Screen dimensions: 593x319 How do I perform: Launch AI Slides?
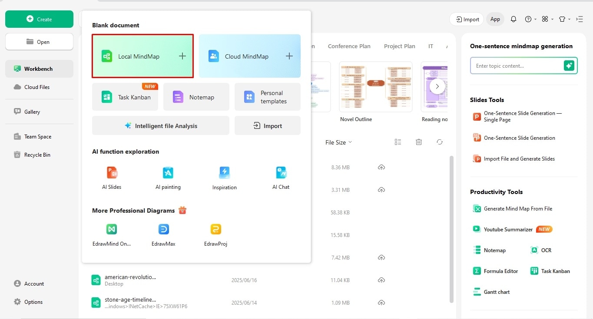tap(112, 178)
